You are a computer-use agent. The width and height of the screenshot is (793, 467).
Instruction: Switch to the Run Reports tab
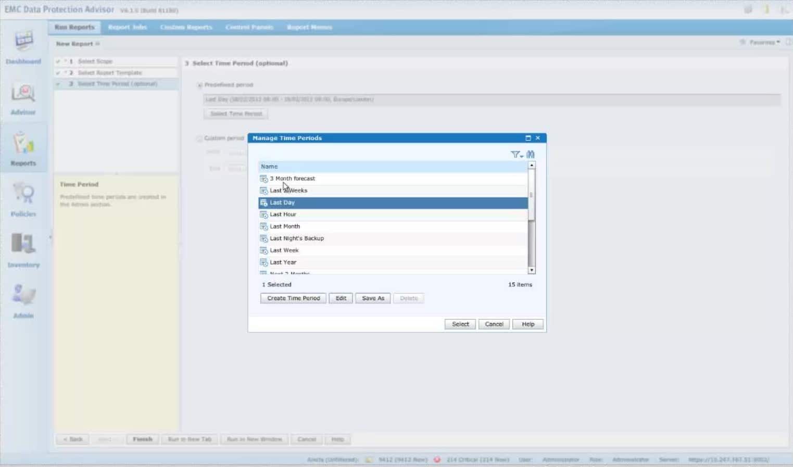[x=74, y=27]
